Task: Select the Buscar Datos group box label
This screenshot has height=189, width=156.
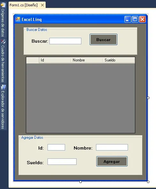Action: pyautogui.click(x=37, y=30)
